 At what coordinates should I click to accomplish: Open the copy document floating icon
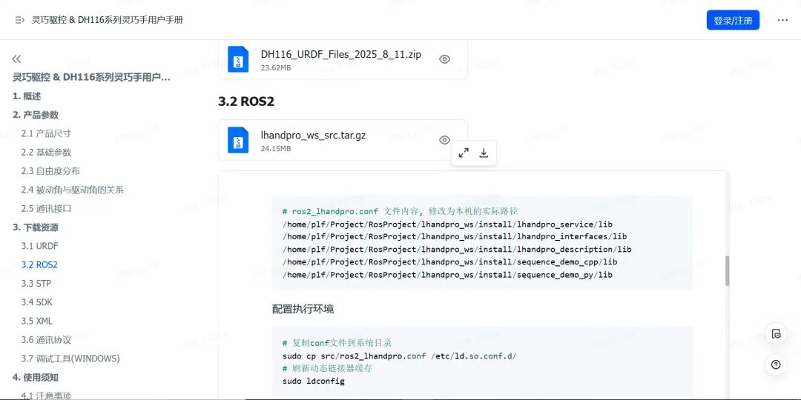click(x=776, y=334)
